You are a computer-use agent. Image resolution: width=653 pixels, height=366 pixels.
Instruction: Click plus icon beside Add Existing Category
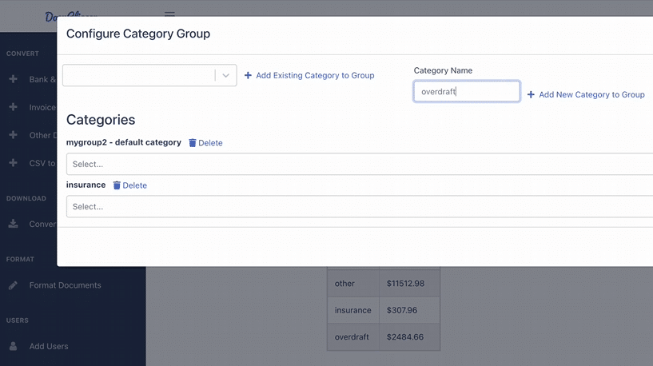tap(248, 76)
